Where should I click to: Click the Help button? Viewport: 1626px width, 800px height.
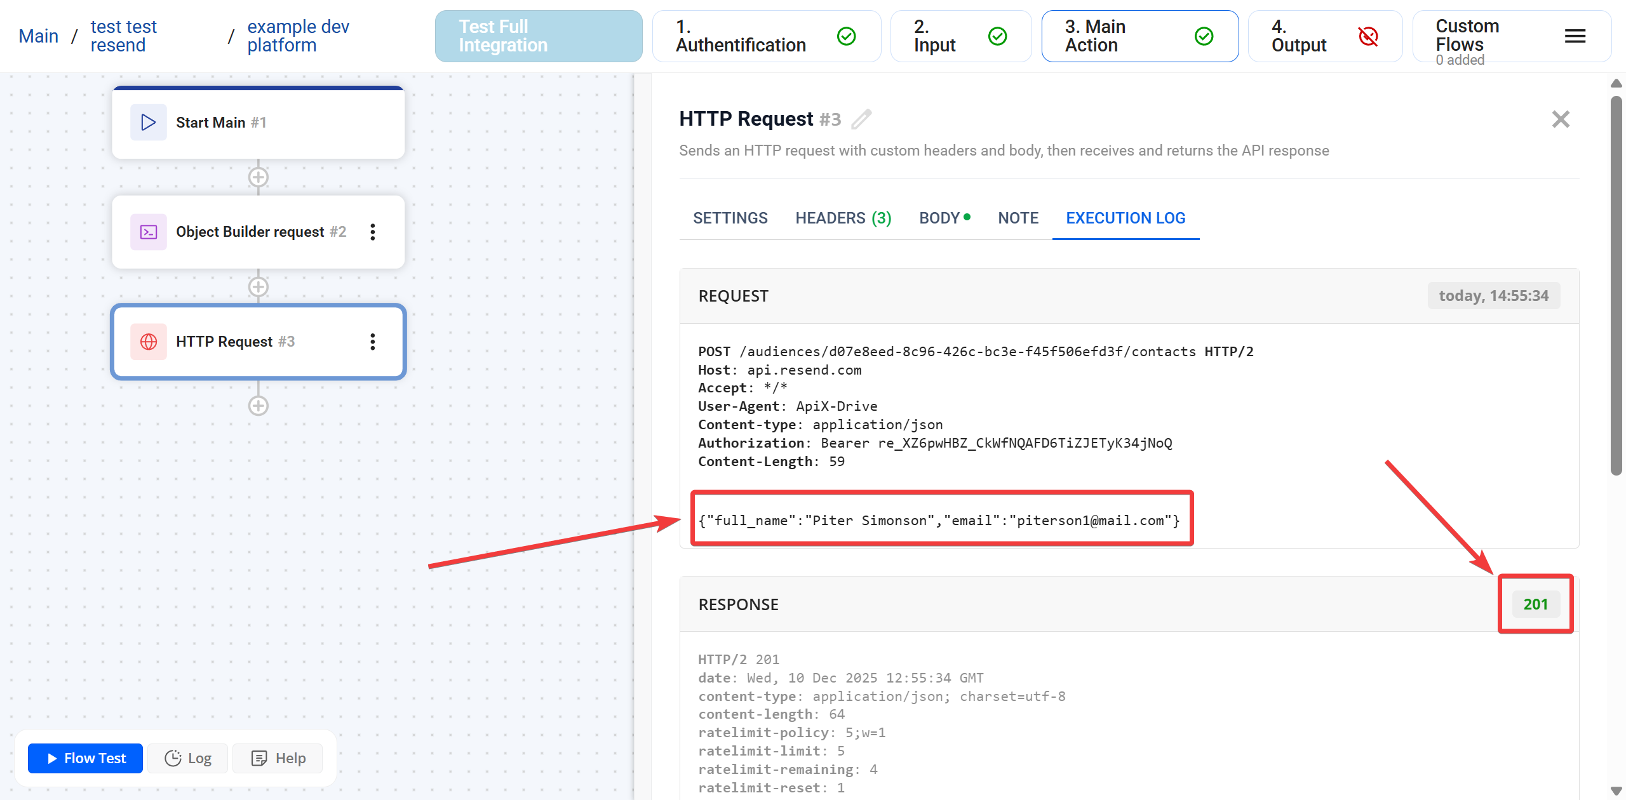click(x=278, y=758)
